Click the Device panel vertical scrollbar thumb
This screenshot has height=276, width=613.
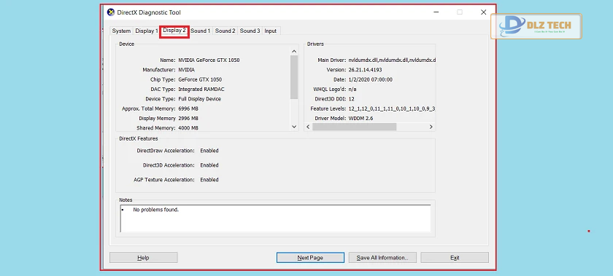click(294, 77)
